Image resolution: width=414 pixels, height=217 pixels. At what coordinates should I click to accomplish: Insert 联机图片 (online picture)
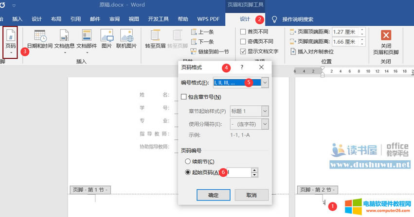[126, 39]
